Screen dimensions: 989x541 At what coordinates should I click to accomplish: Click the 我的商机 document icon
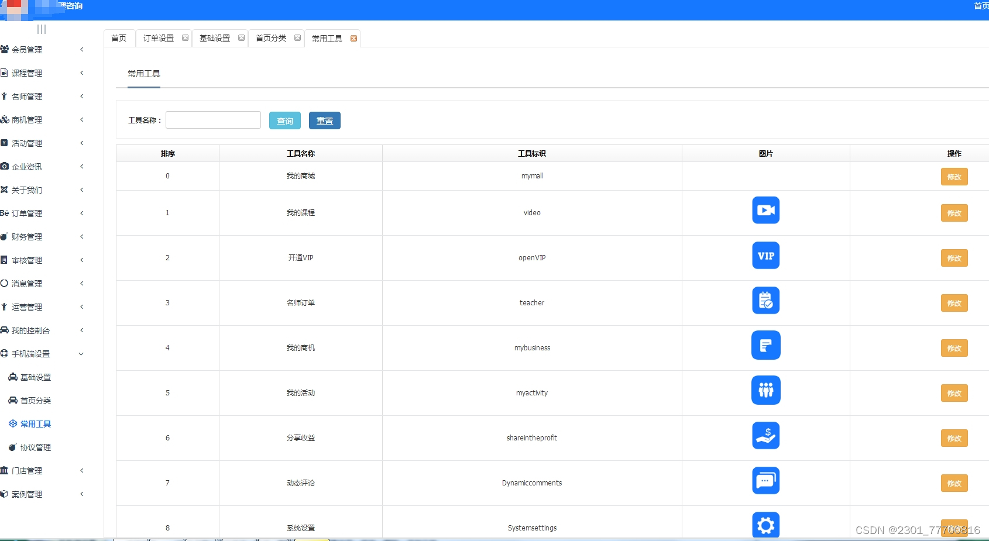click(x=765, y=346)
